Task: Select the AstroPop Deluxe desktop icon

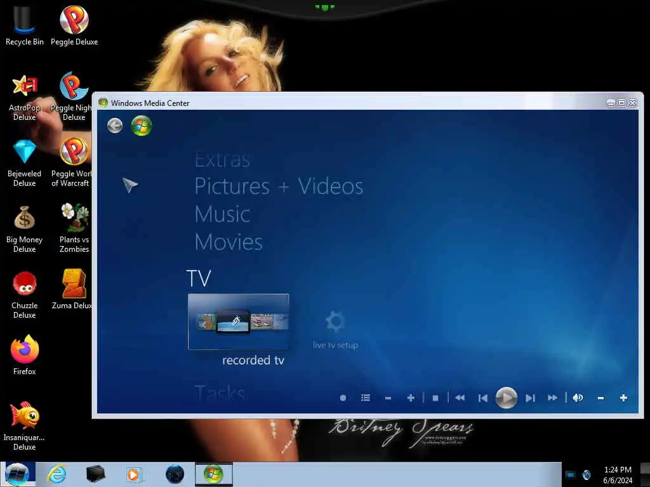Action: click(25, 98)
